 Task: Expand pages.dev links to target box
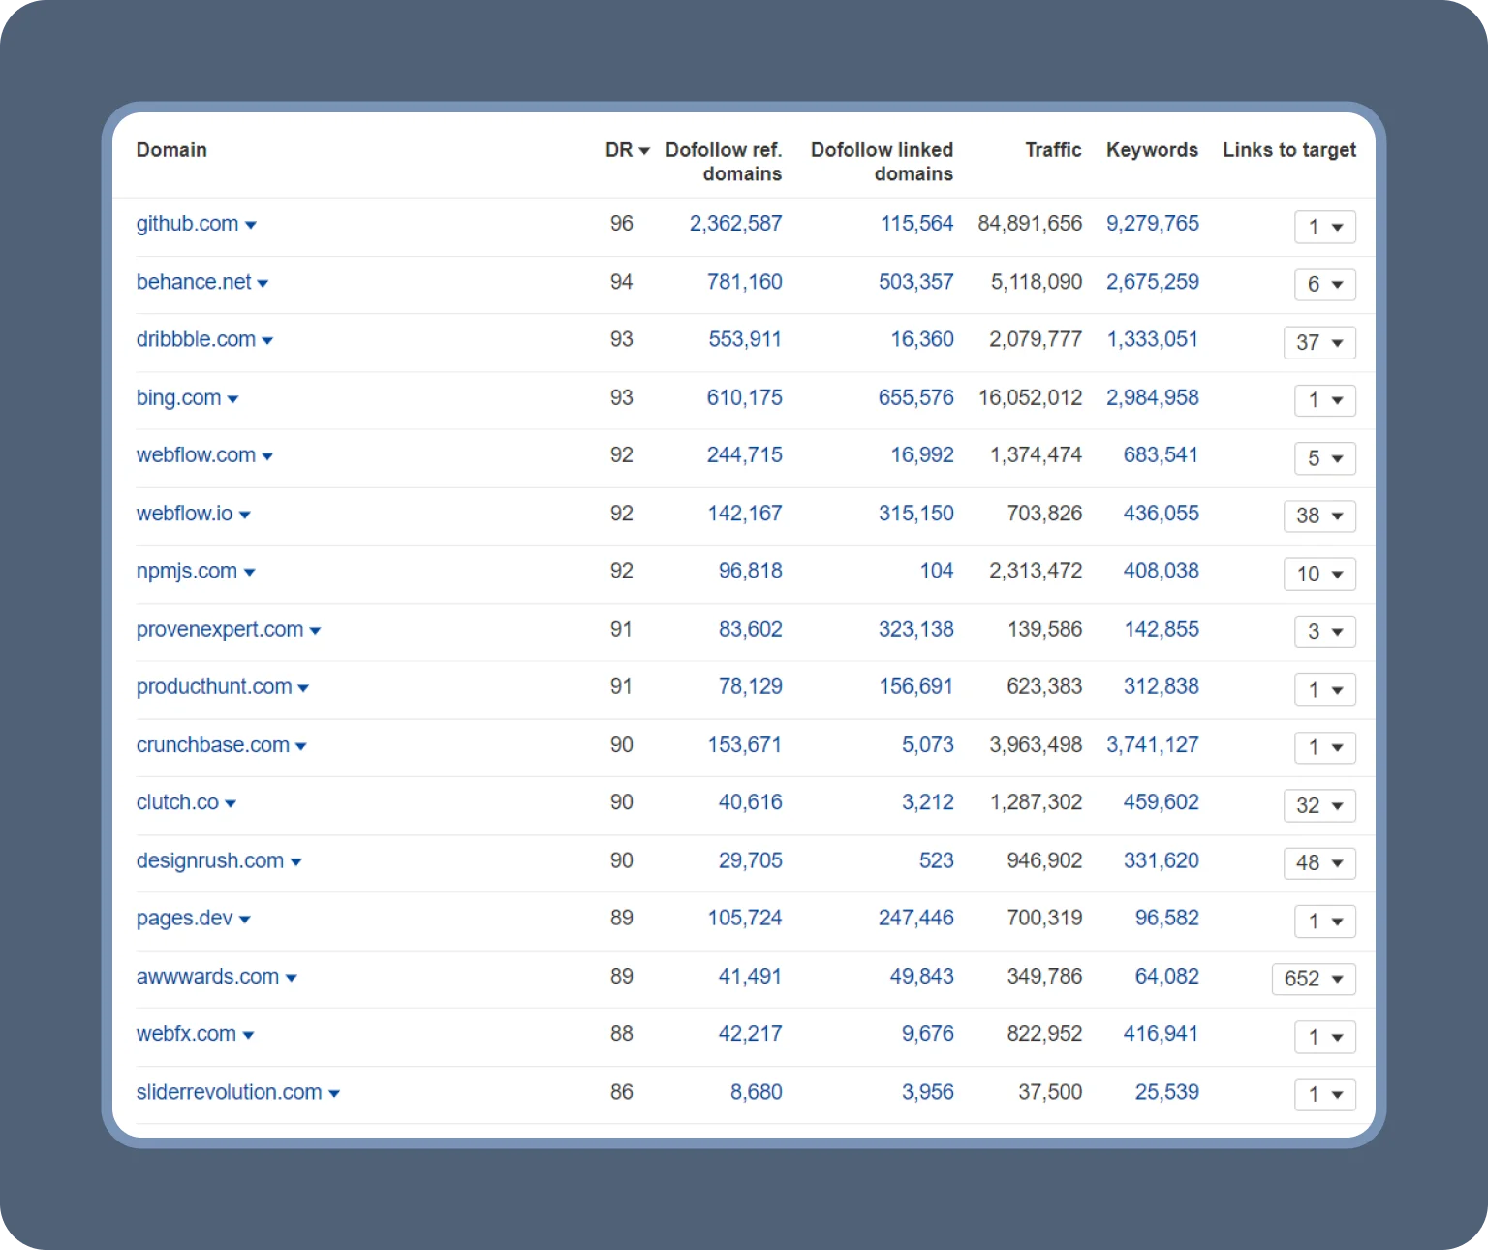pyautogui.click(x=1325, y=922)
